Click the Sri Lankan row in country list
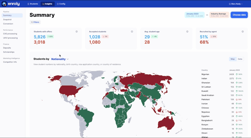The width and height of the screenshot is (251, 138). point(222,87)
